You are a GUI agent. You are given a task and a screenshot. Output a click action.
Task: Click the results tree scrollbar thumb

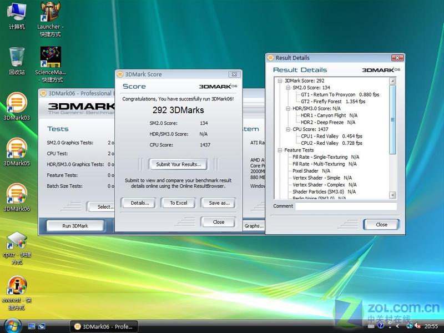point(392,119)
